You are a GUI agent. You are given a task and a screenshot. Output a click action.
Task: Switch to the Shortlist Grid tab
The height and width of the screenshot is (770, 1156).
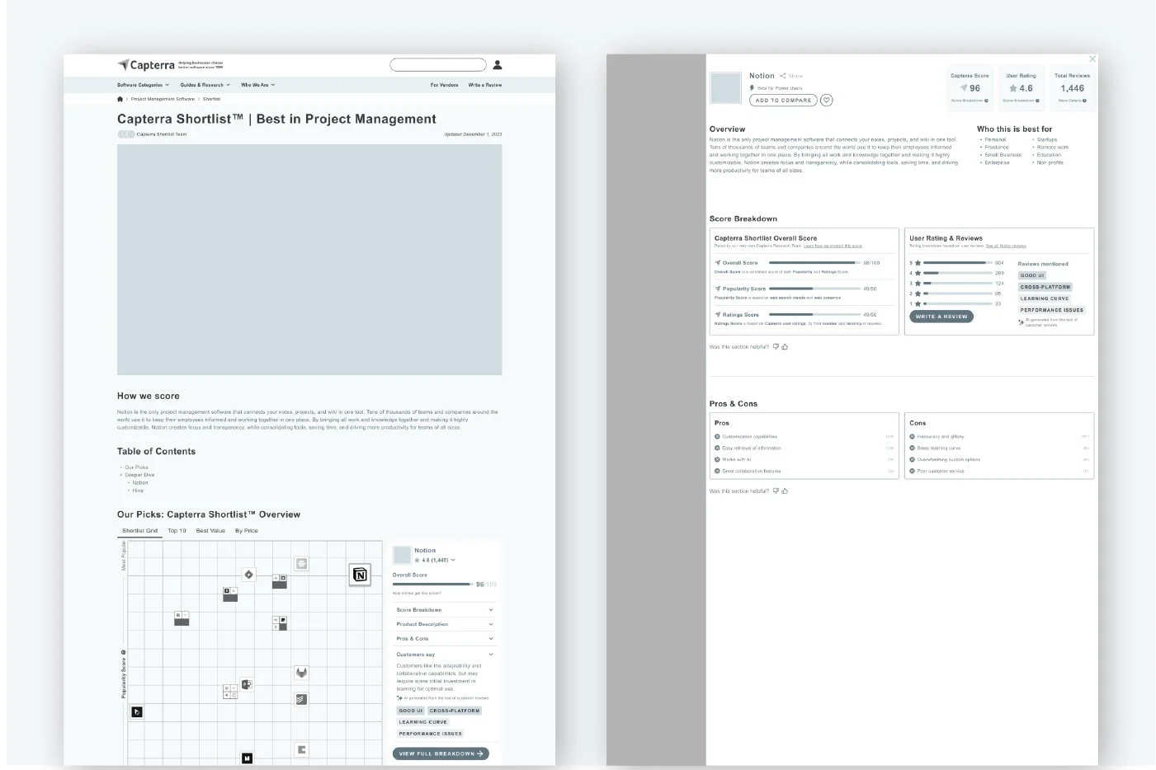pos(139,531)
